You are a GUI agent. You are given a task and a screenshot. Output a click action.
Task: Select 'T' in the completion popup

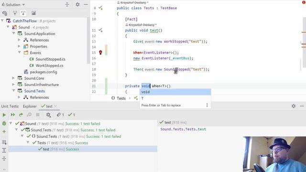(175, 98)
